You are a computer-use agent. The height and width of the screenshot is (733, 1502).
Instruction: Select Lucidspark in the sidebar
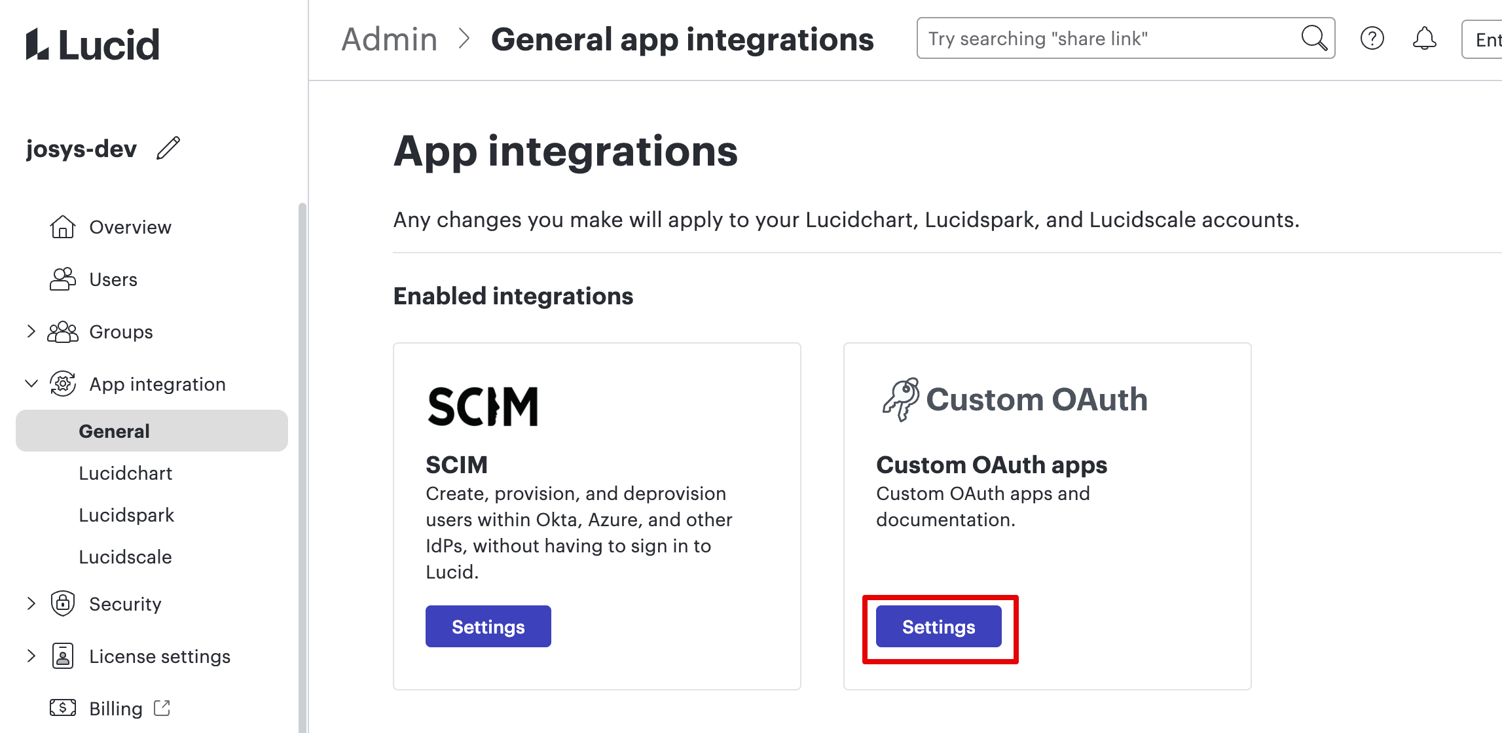[126, 515]
